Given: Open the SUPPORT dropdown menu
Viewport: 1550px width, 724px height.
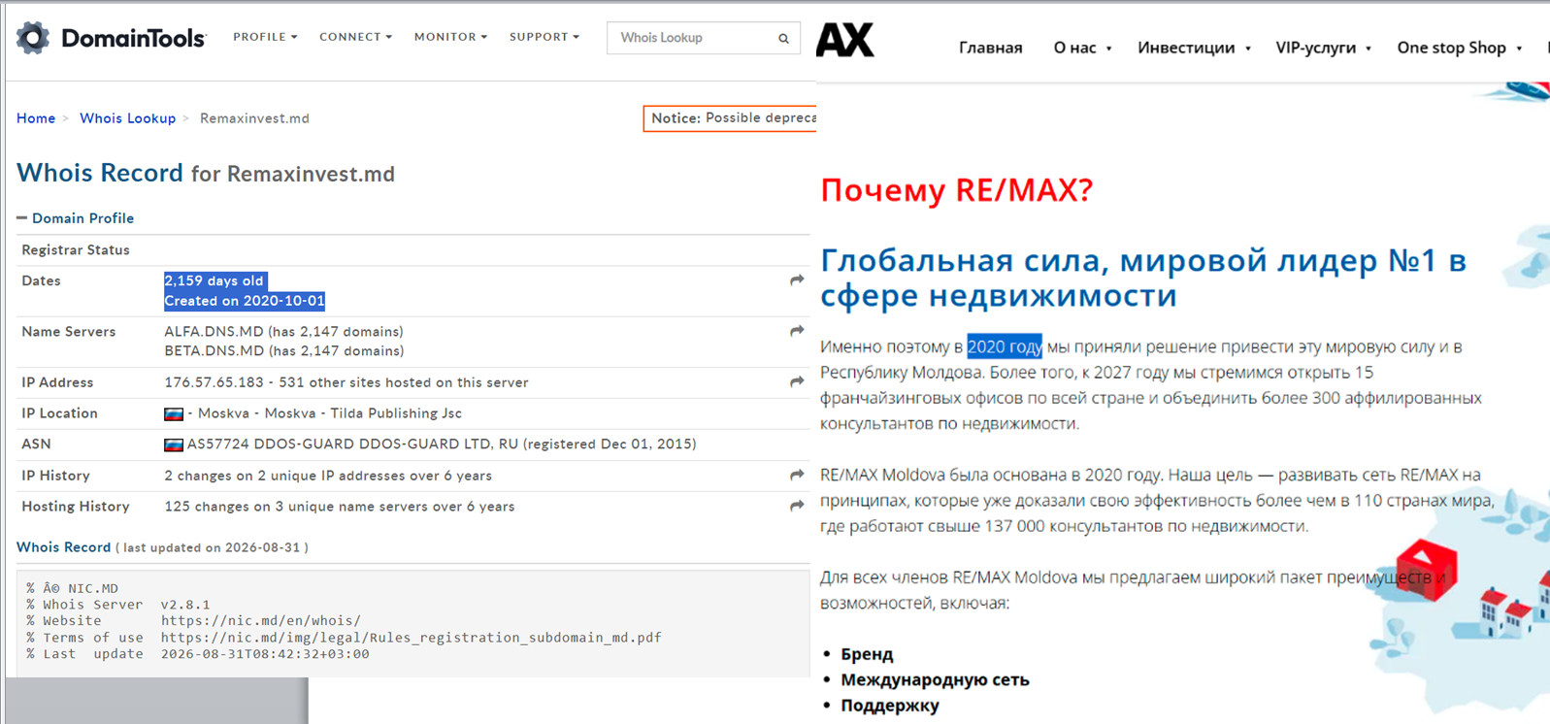Looking at the screenshot, I should click(x=544, y=37).
